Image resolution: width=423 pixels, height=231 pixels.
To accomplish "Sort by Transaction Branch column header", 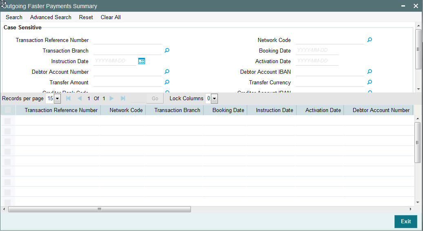I will [x=177, y=110].
